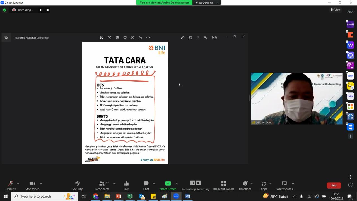Open the Whiteboards button
357x201 pixels.
tap(284, 186)
